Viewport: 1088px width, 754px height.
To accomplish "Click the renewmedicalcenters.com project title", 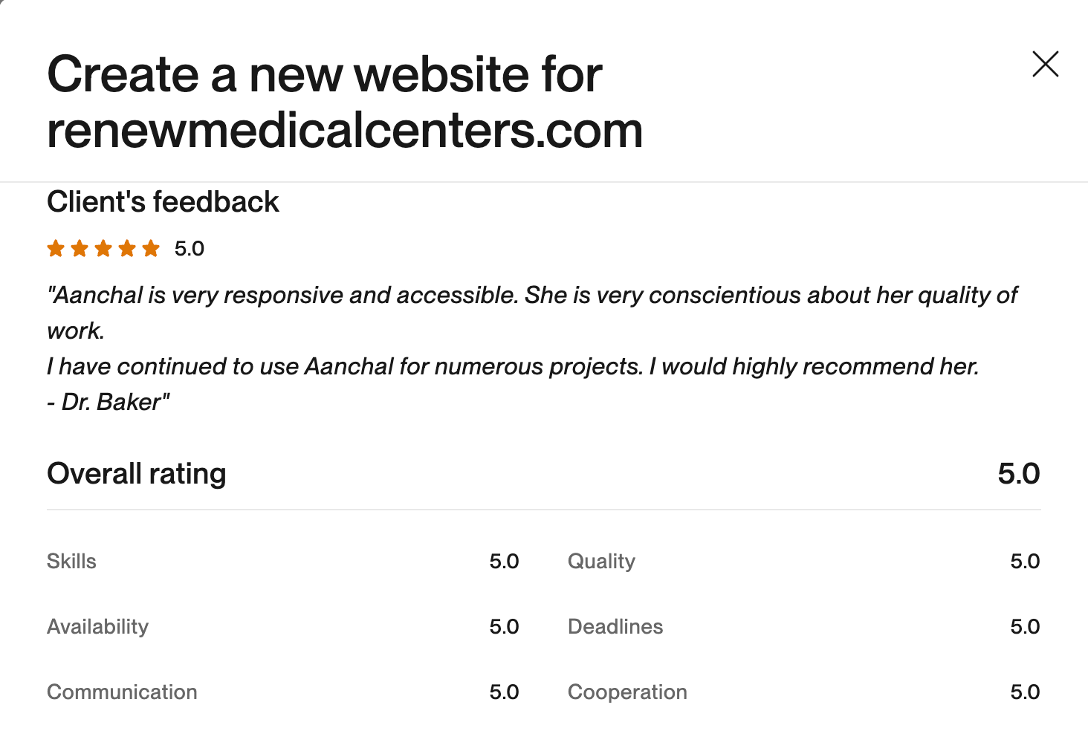I will (344, 102).
